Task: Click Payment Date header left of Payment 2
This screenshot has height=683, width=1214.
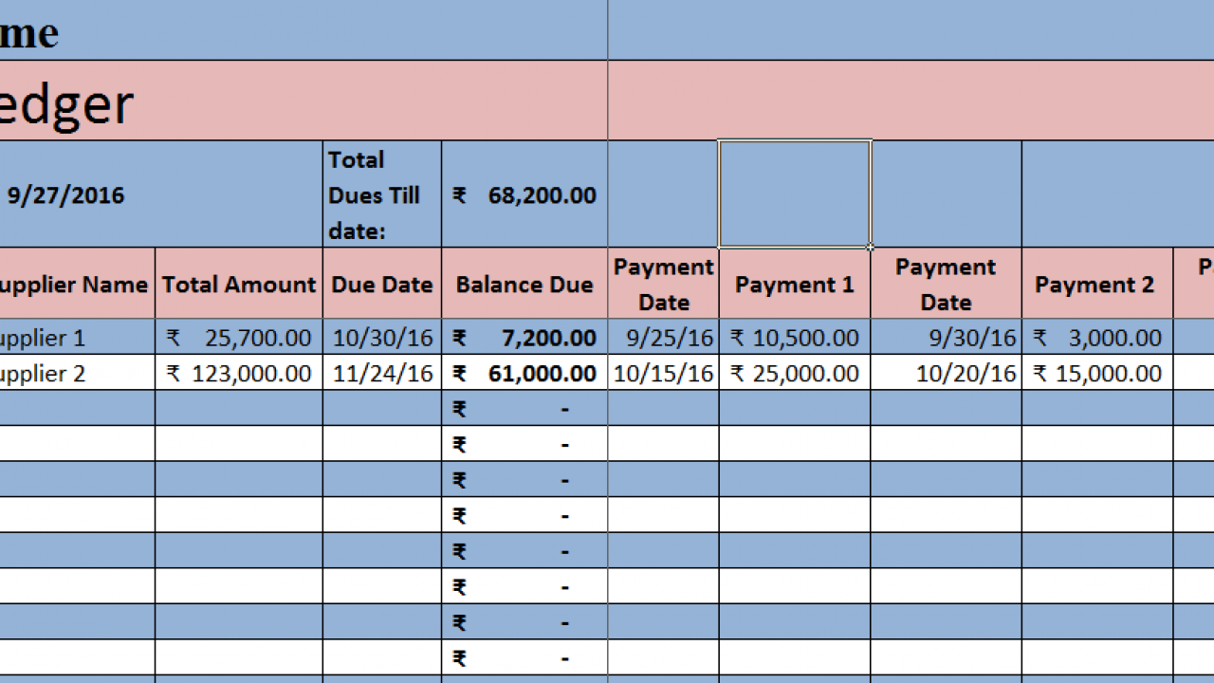Action: [947, 284]
